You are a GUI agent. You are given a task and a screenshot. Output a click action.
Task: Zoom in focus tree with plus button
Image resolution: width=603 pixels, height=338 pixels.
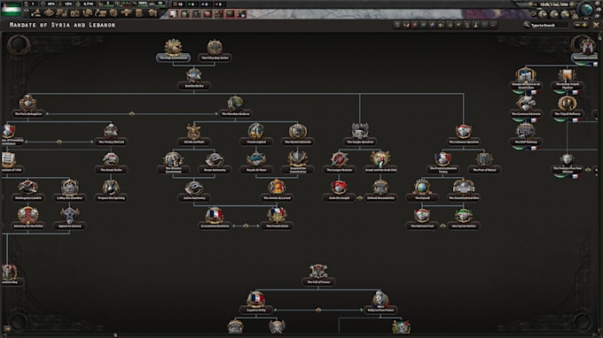[585, 25]
